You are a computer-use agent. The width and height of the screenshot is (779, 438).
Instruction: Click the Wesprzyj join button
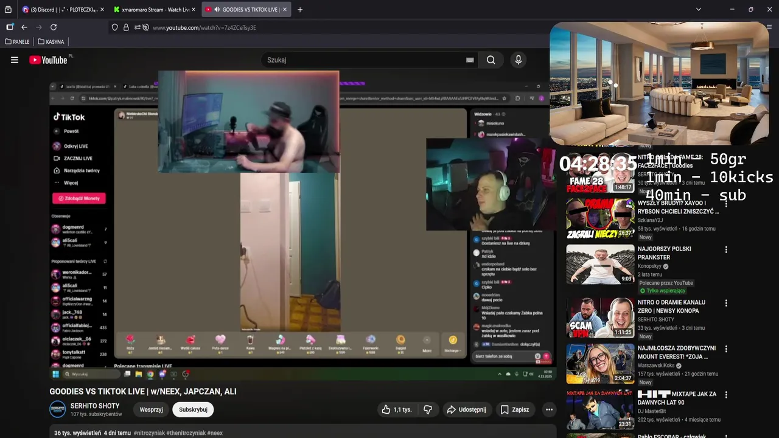[151, 409]
